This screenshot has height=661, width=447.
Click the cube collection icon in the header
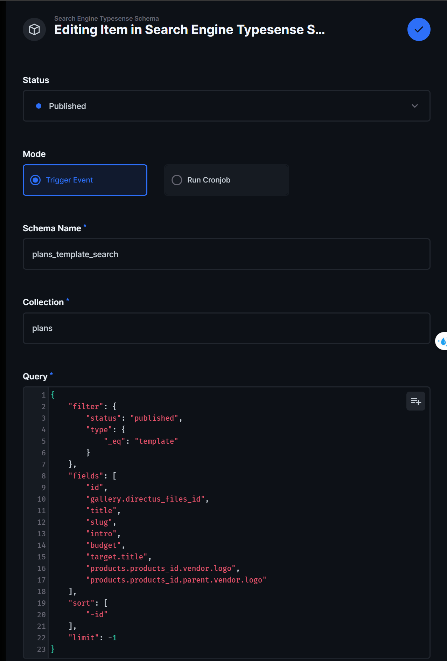click(x=34, y=29)
